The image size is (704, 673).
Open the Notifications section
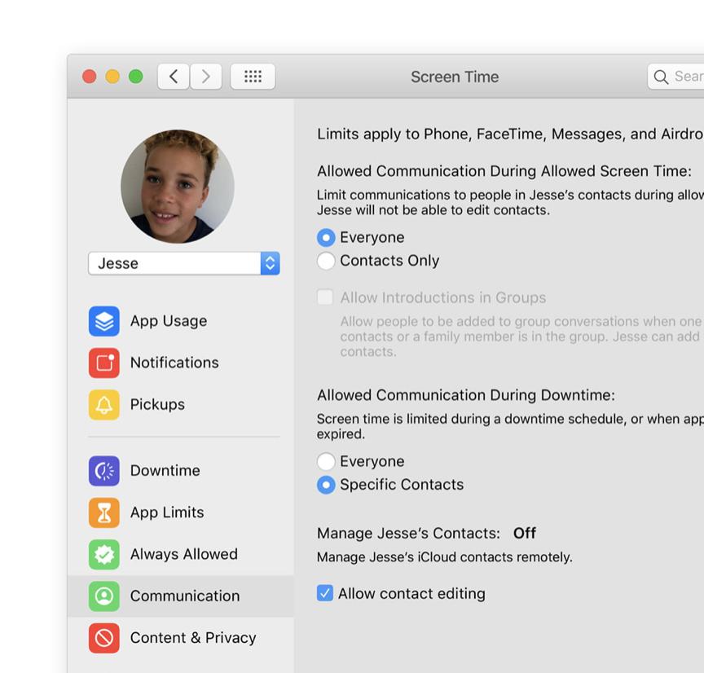coord(181,363)
